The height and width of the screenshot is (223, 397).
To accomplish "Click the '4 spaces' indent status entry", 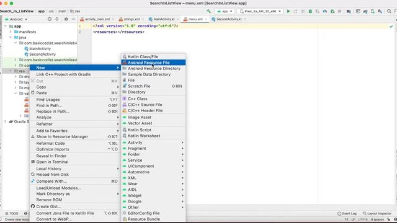I will (x=377, y=219).
